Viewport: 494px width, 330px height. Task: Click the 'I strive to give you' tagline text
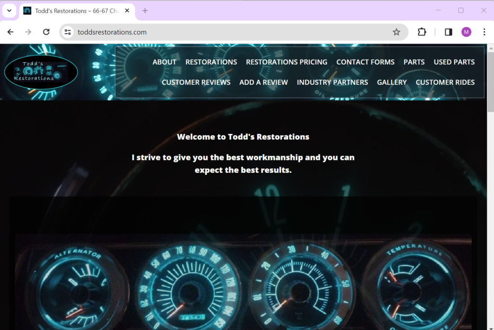click(243, 164)
